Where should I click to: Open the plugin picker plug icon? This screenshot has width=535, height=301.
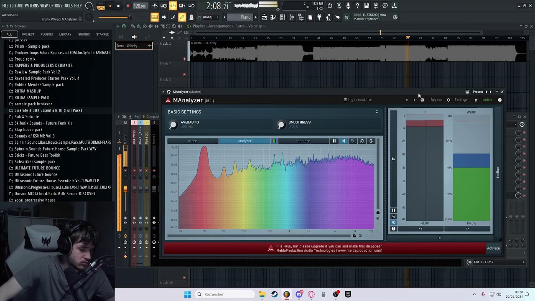(319, 17)
